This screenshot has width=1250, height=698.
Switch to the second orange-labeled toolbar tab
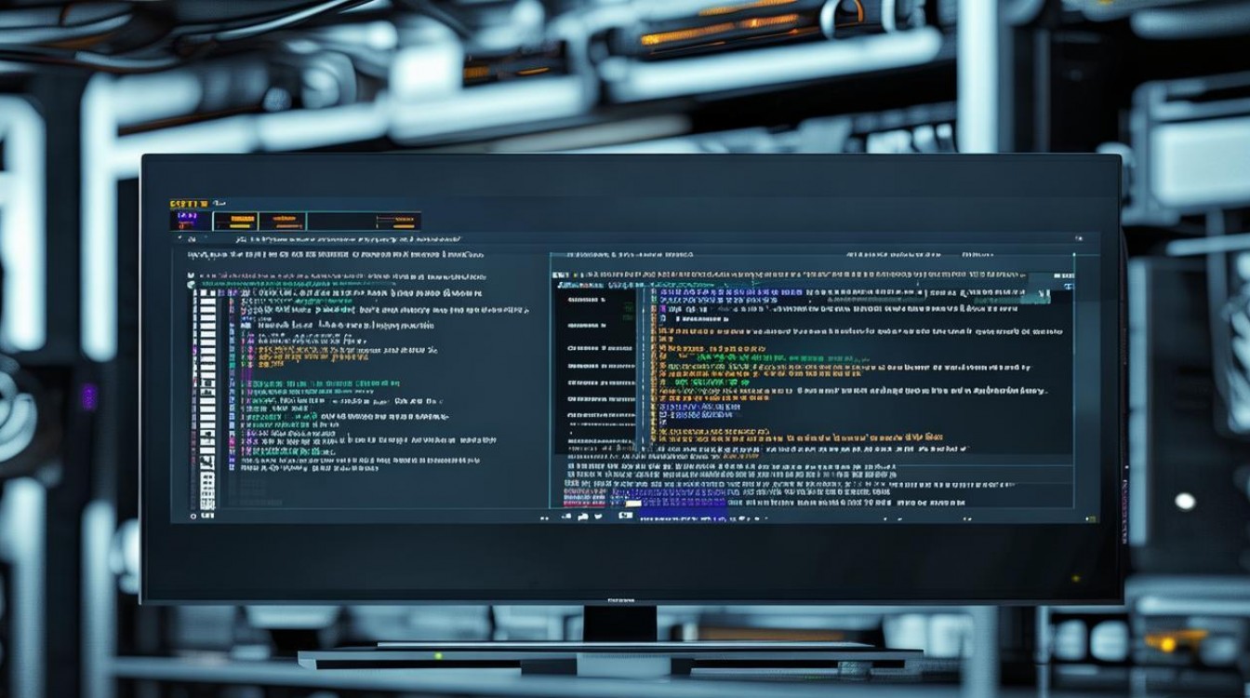pos(282,221)
